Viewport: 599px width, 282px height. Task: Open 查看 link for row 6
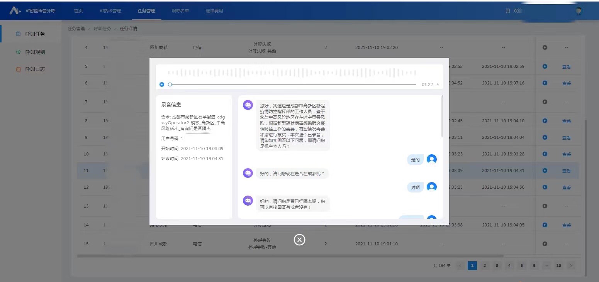(566, 83)
